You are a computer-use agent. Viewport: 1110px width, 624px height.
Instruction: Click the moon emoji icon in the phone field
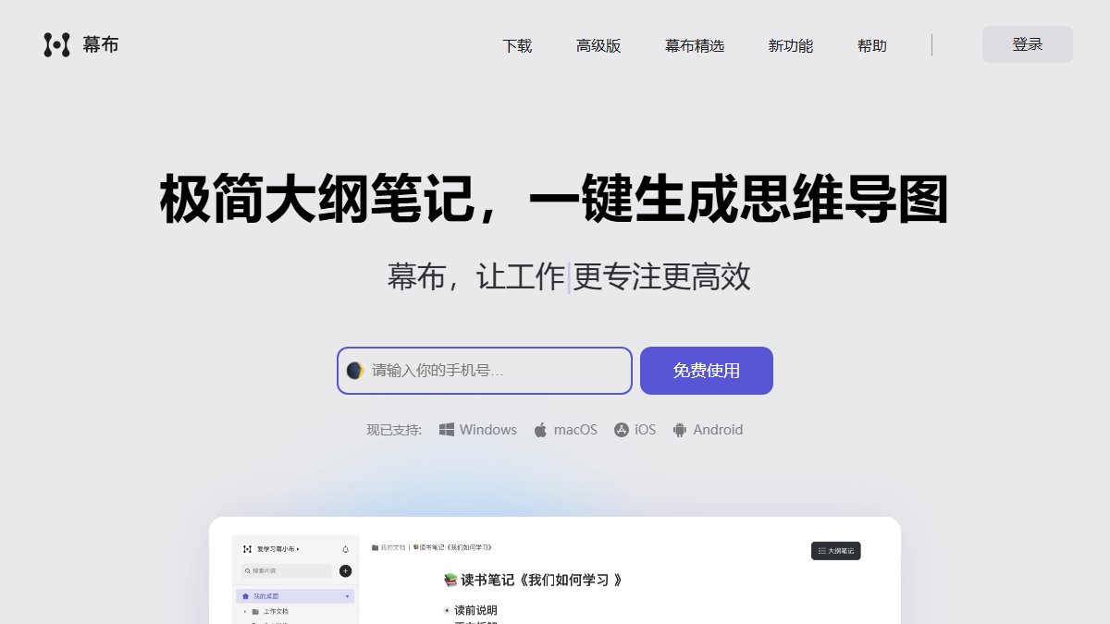click(x=355, y=371)
